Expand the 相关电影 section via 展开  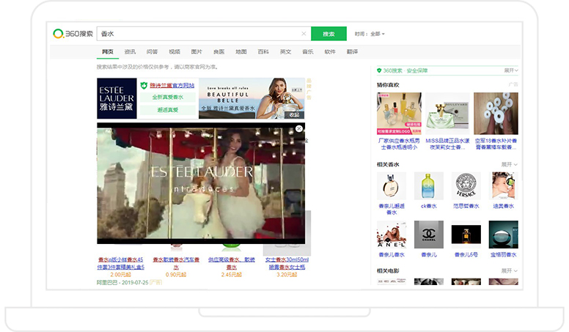point(509,270)
